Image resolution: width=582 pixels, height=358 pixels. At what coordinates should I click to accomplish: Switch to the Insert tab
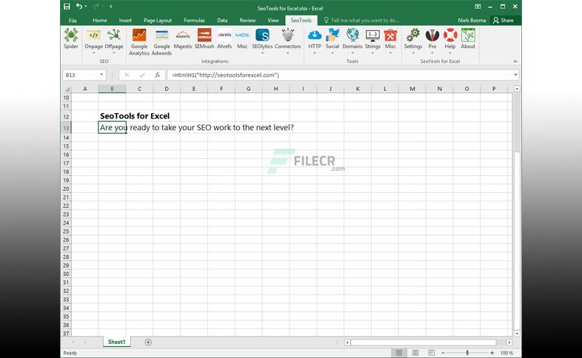coord(125,21)
